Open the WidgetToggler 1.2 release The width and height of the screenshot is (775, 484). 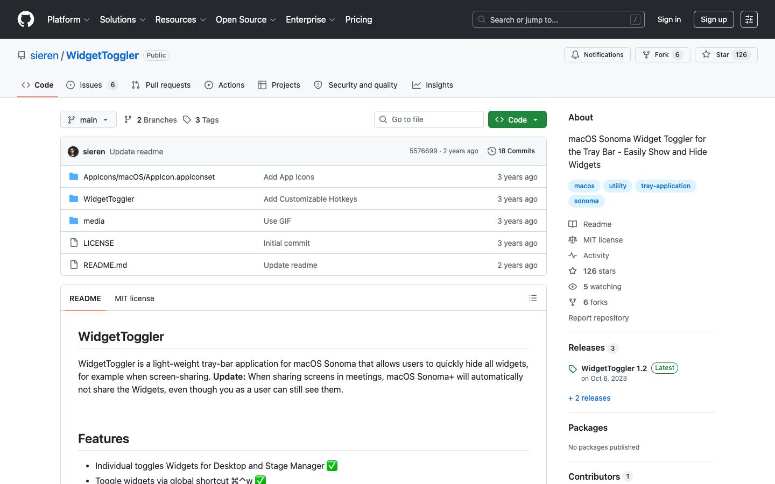(614, 368)
